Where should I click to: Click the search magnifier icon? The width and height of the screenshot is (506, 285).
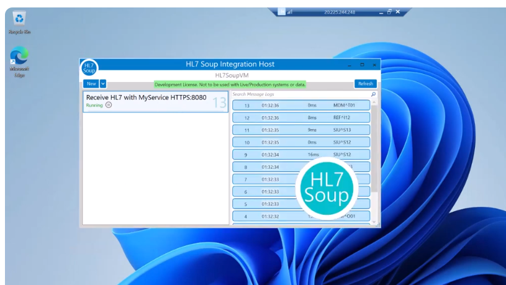373,94
